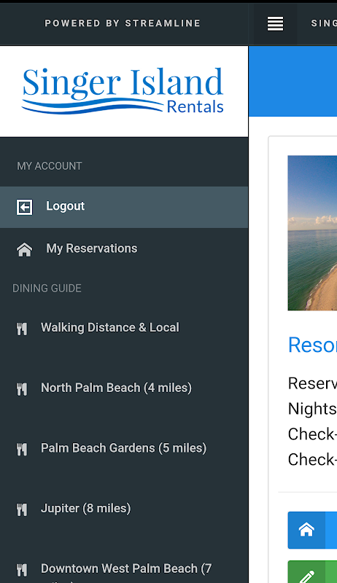Click fork-knife icon beside Palm Beach Gardens
This screenshot has height=583, width=337.
tap(22, 450)
